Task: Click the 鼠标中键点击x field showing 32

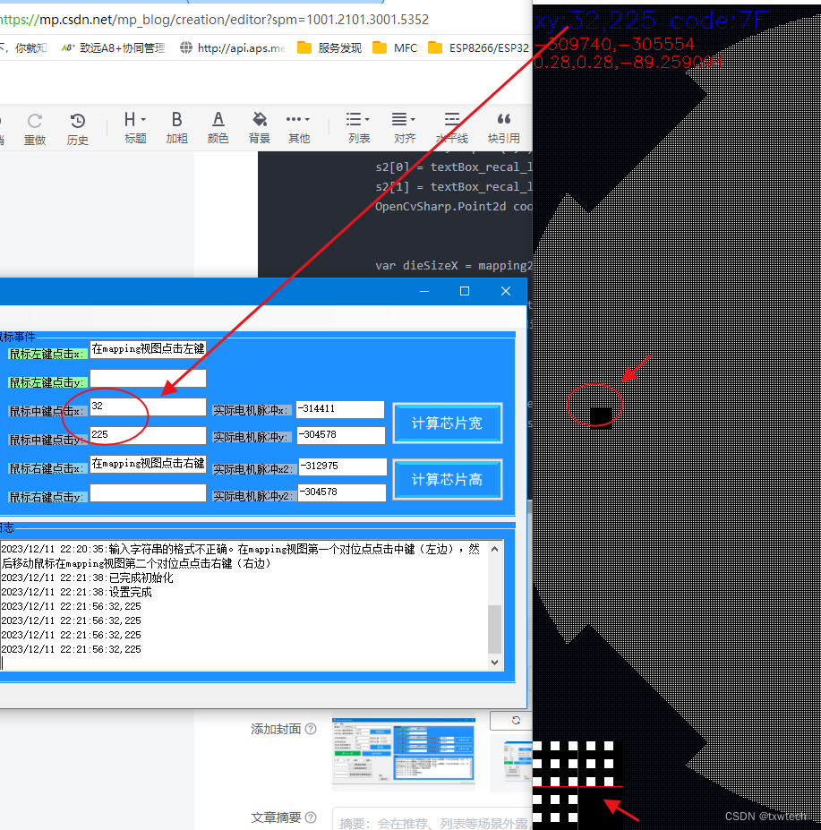Action: pos(147,408)
